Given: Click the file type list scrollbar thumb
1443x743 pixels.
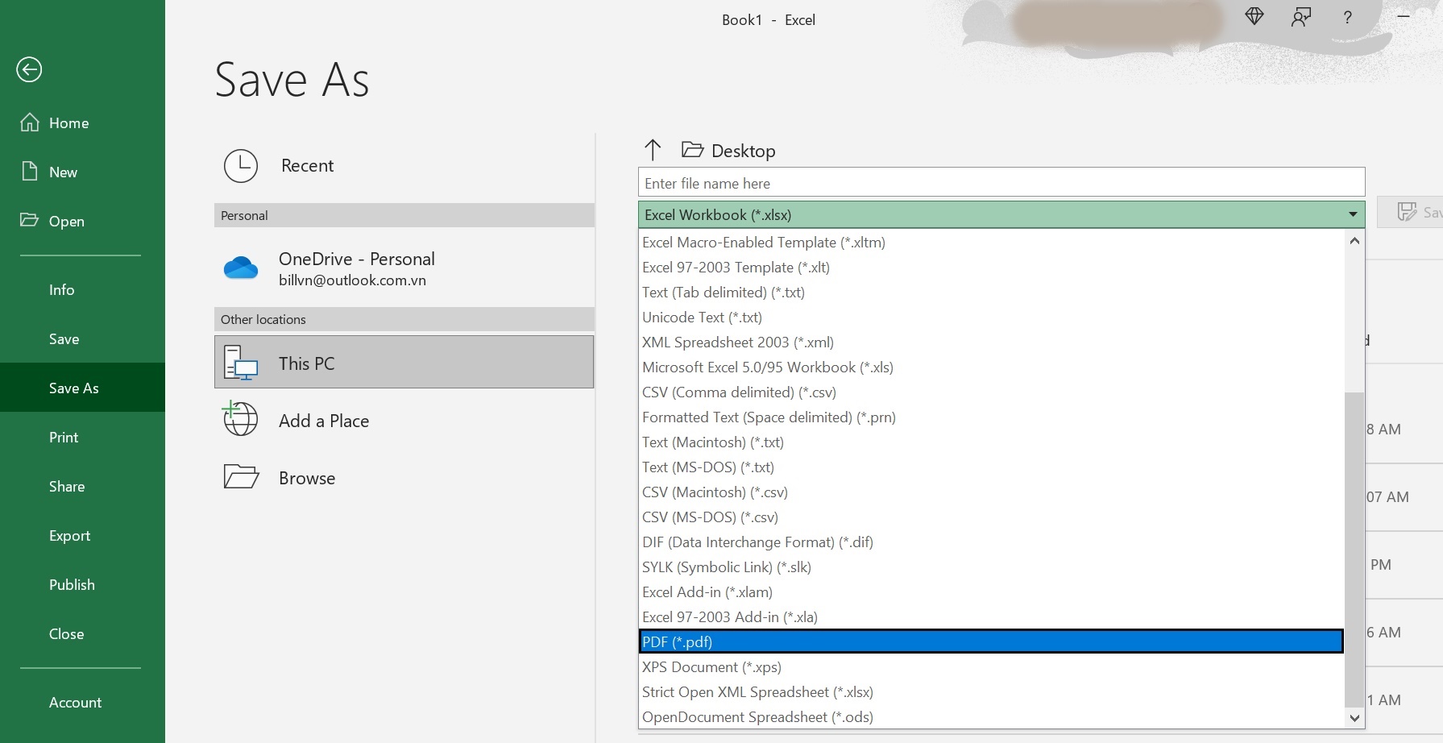Looking at the screenshot, I should pos(1354,548).
